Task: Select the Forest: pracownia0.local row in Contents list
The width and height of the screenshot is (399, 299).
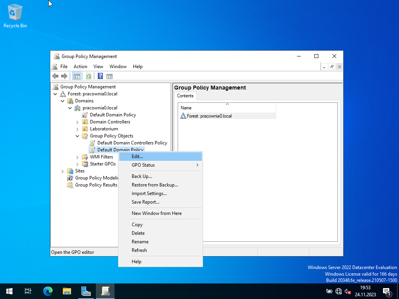Action: (x=228, y=116)
